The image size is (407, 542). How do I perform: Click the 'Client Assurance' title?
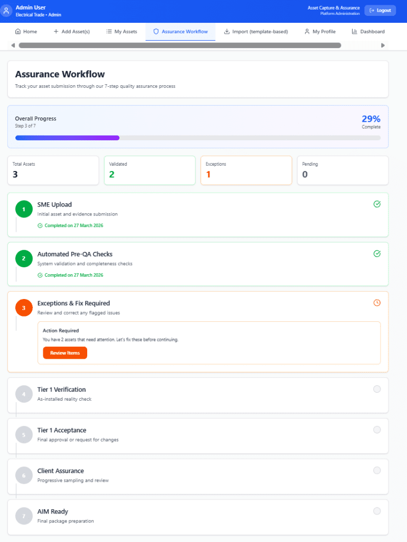tap(60, 471)
